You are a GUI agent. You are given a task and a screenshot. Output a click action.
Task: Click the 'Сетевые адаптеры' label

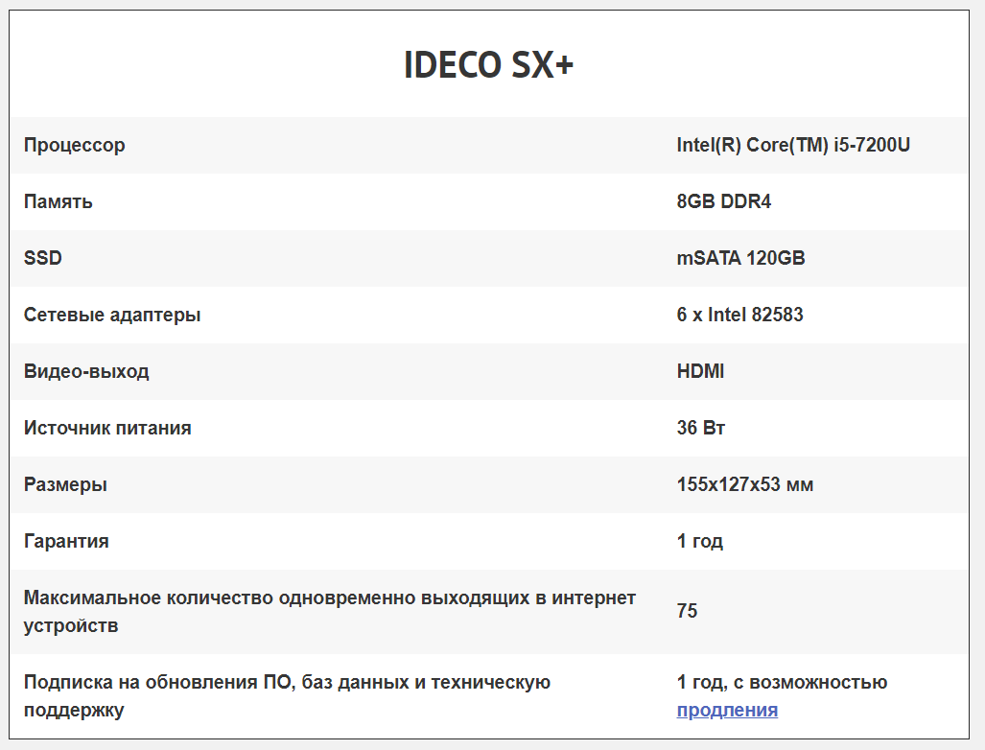tap(112, 316)
